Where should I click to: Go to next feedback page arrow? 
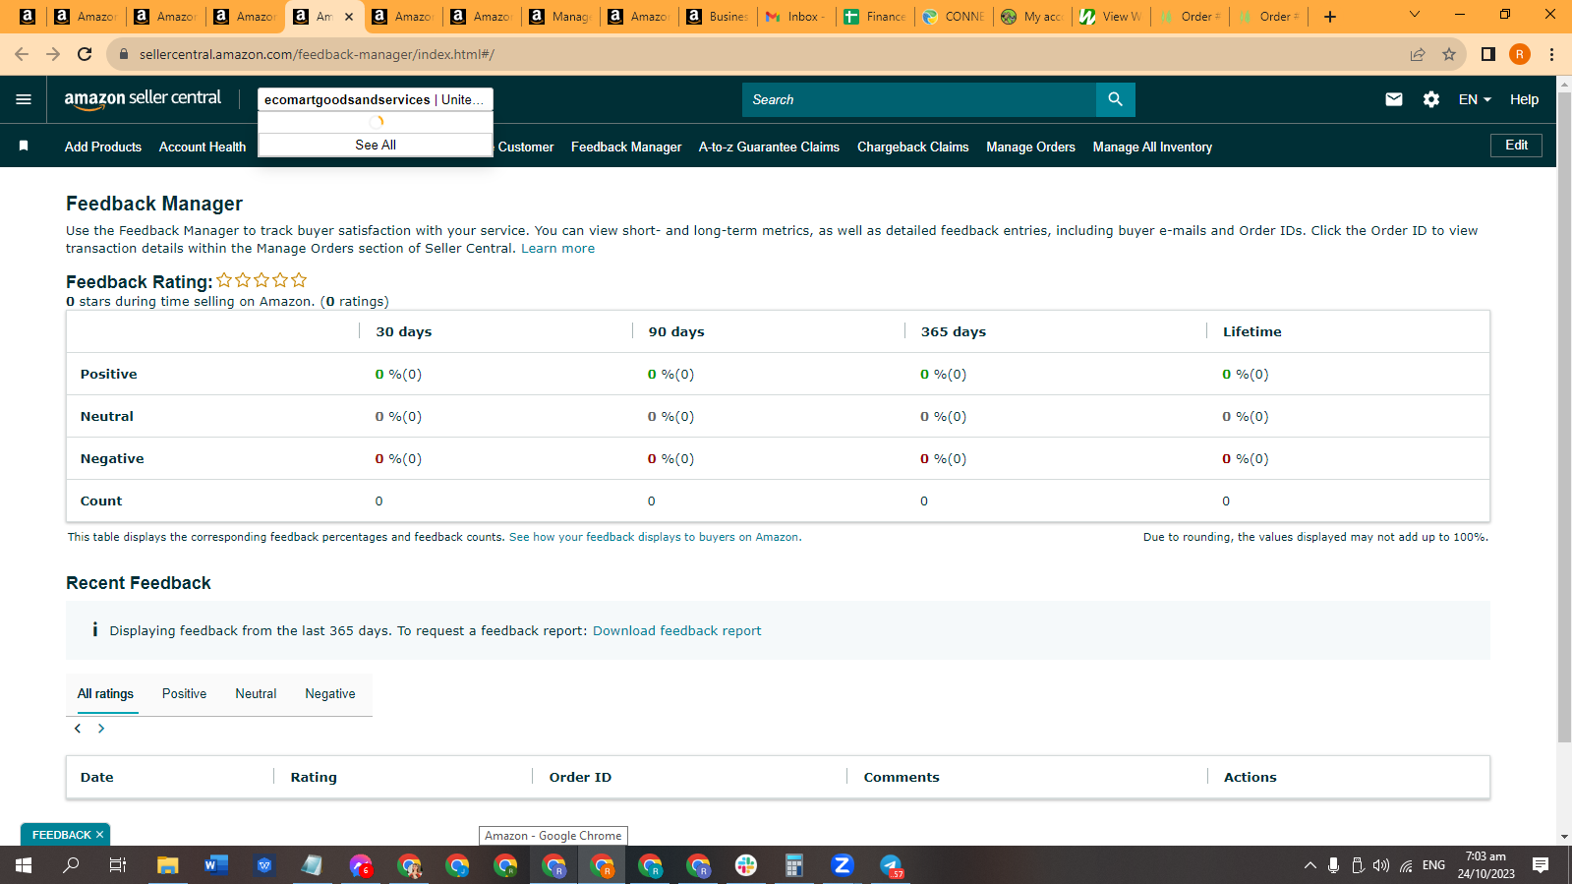click(x=101, y=729)
